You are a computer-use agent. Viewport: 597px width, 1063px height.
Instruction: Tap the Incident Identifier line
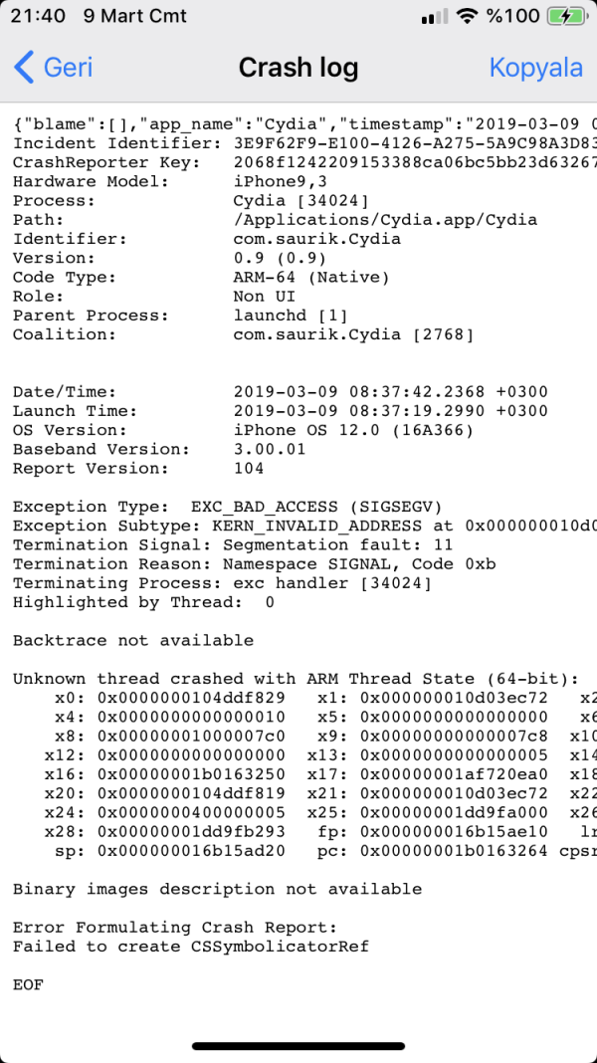(x=298, y=143)
